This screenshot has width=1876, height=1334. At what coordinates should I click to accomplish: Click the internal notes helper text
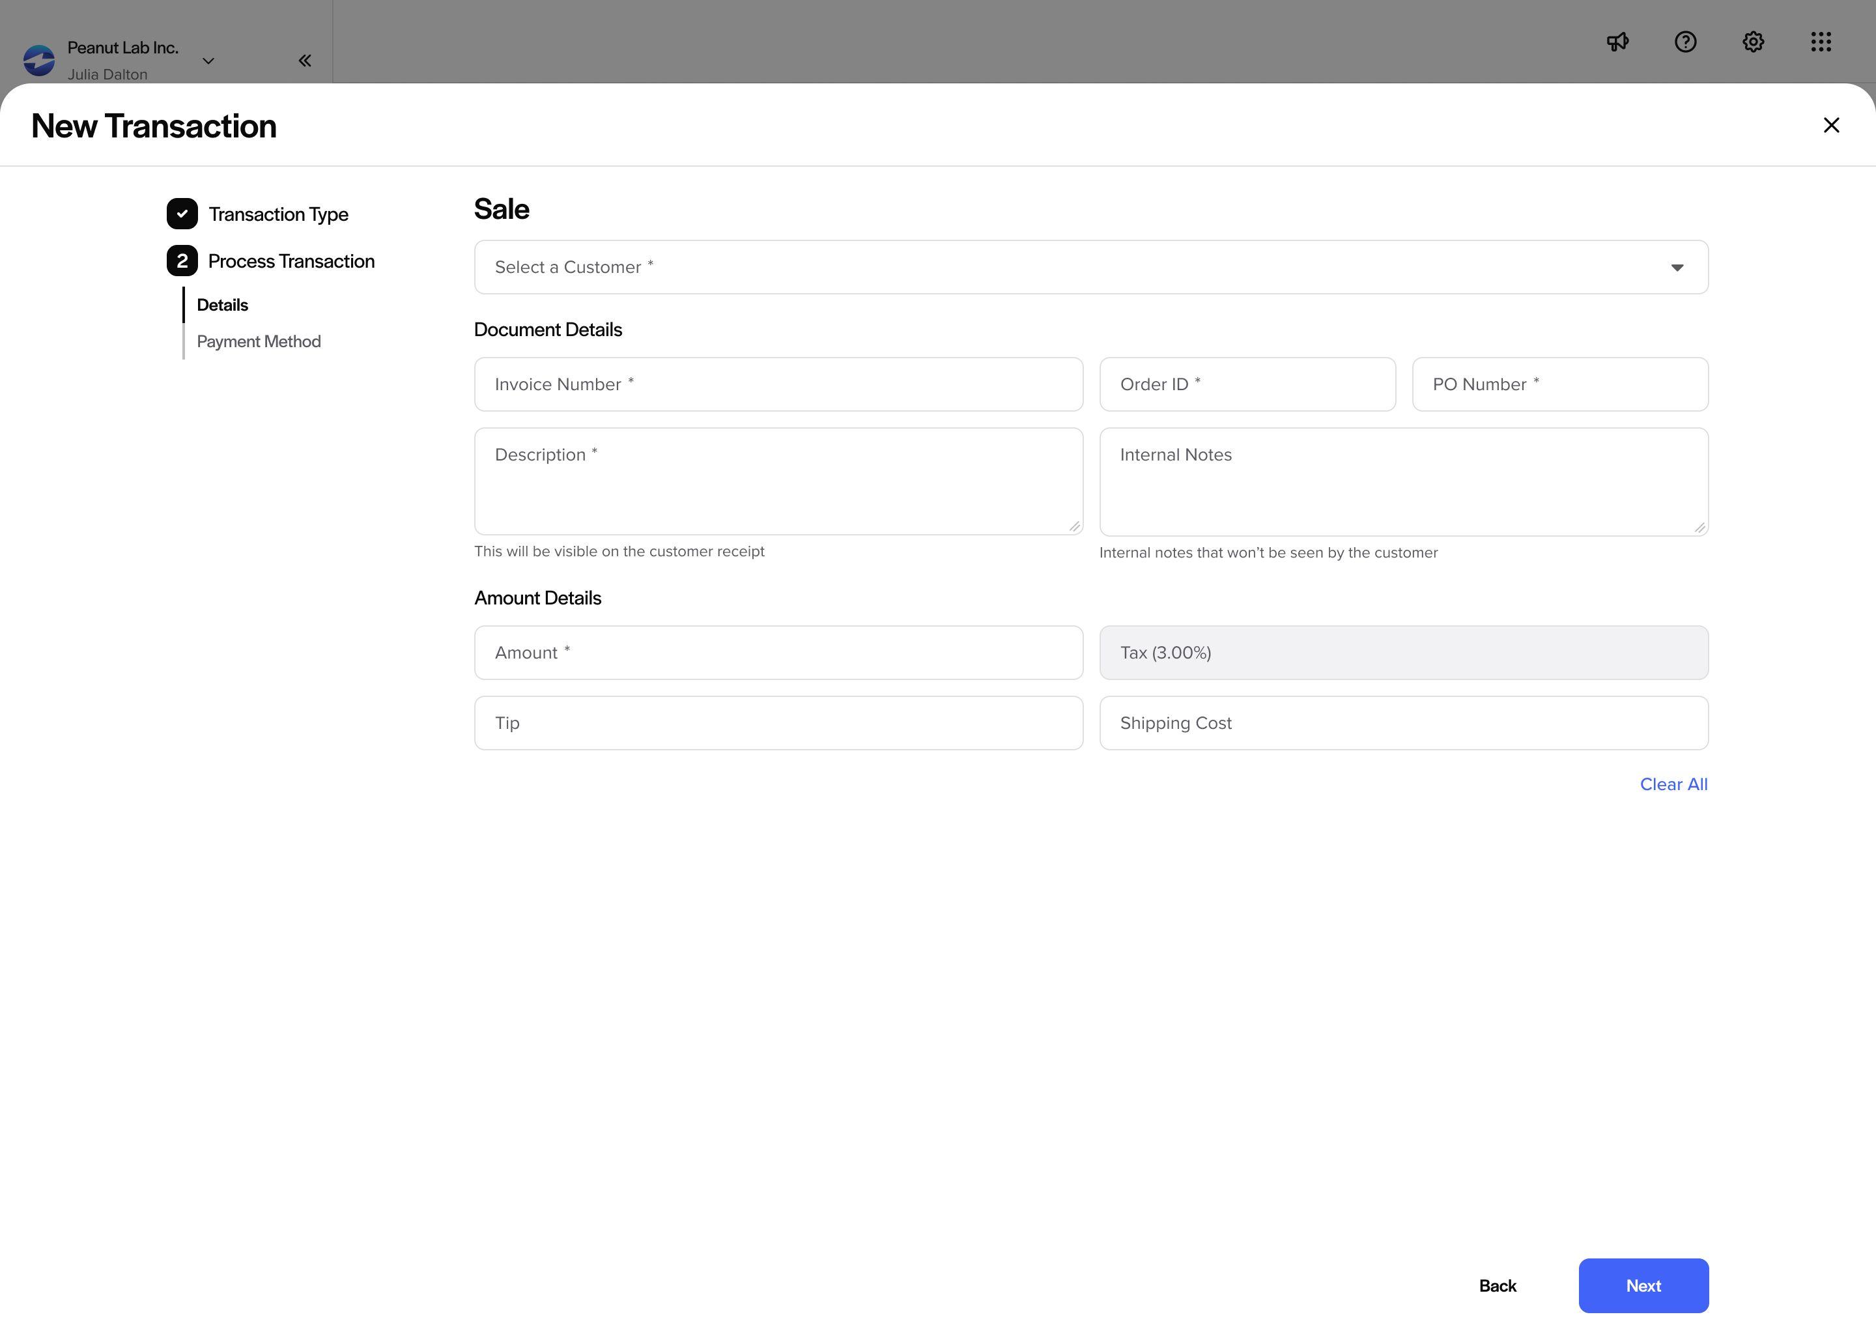coord(1268,553)
